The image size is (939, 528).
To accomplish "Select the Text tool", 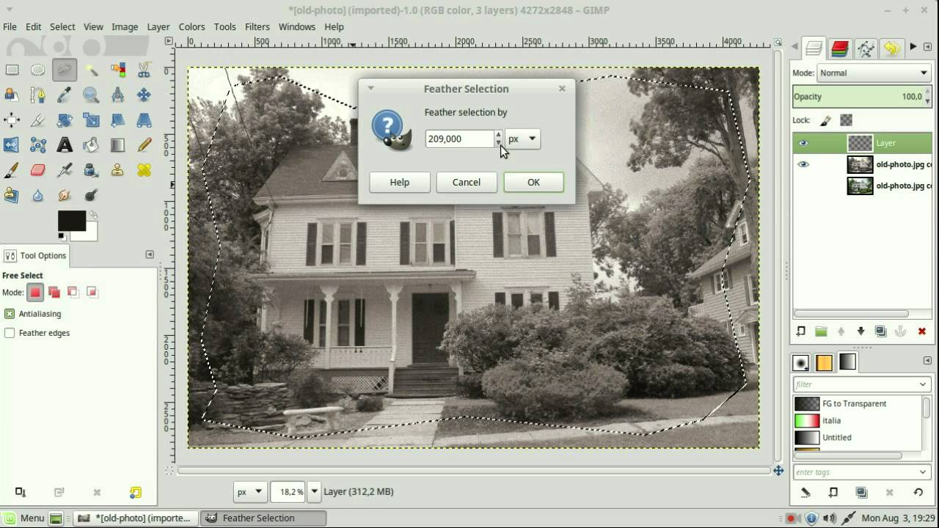I will tap(65, 144).
